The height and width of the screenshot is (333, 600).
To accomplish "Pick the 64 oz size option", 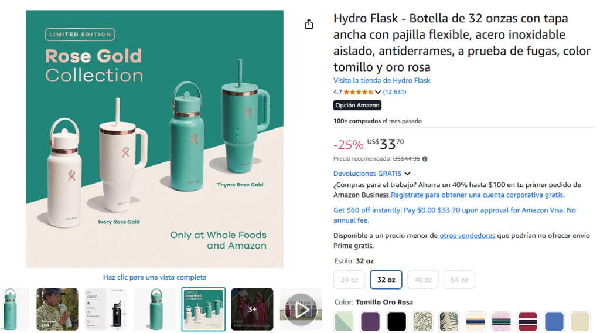I will [459, 280].
